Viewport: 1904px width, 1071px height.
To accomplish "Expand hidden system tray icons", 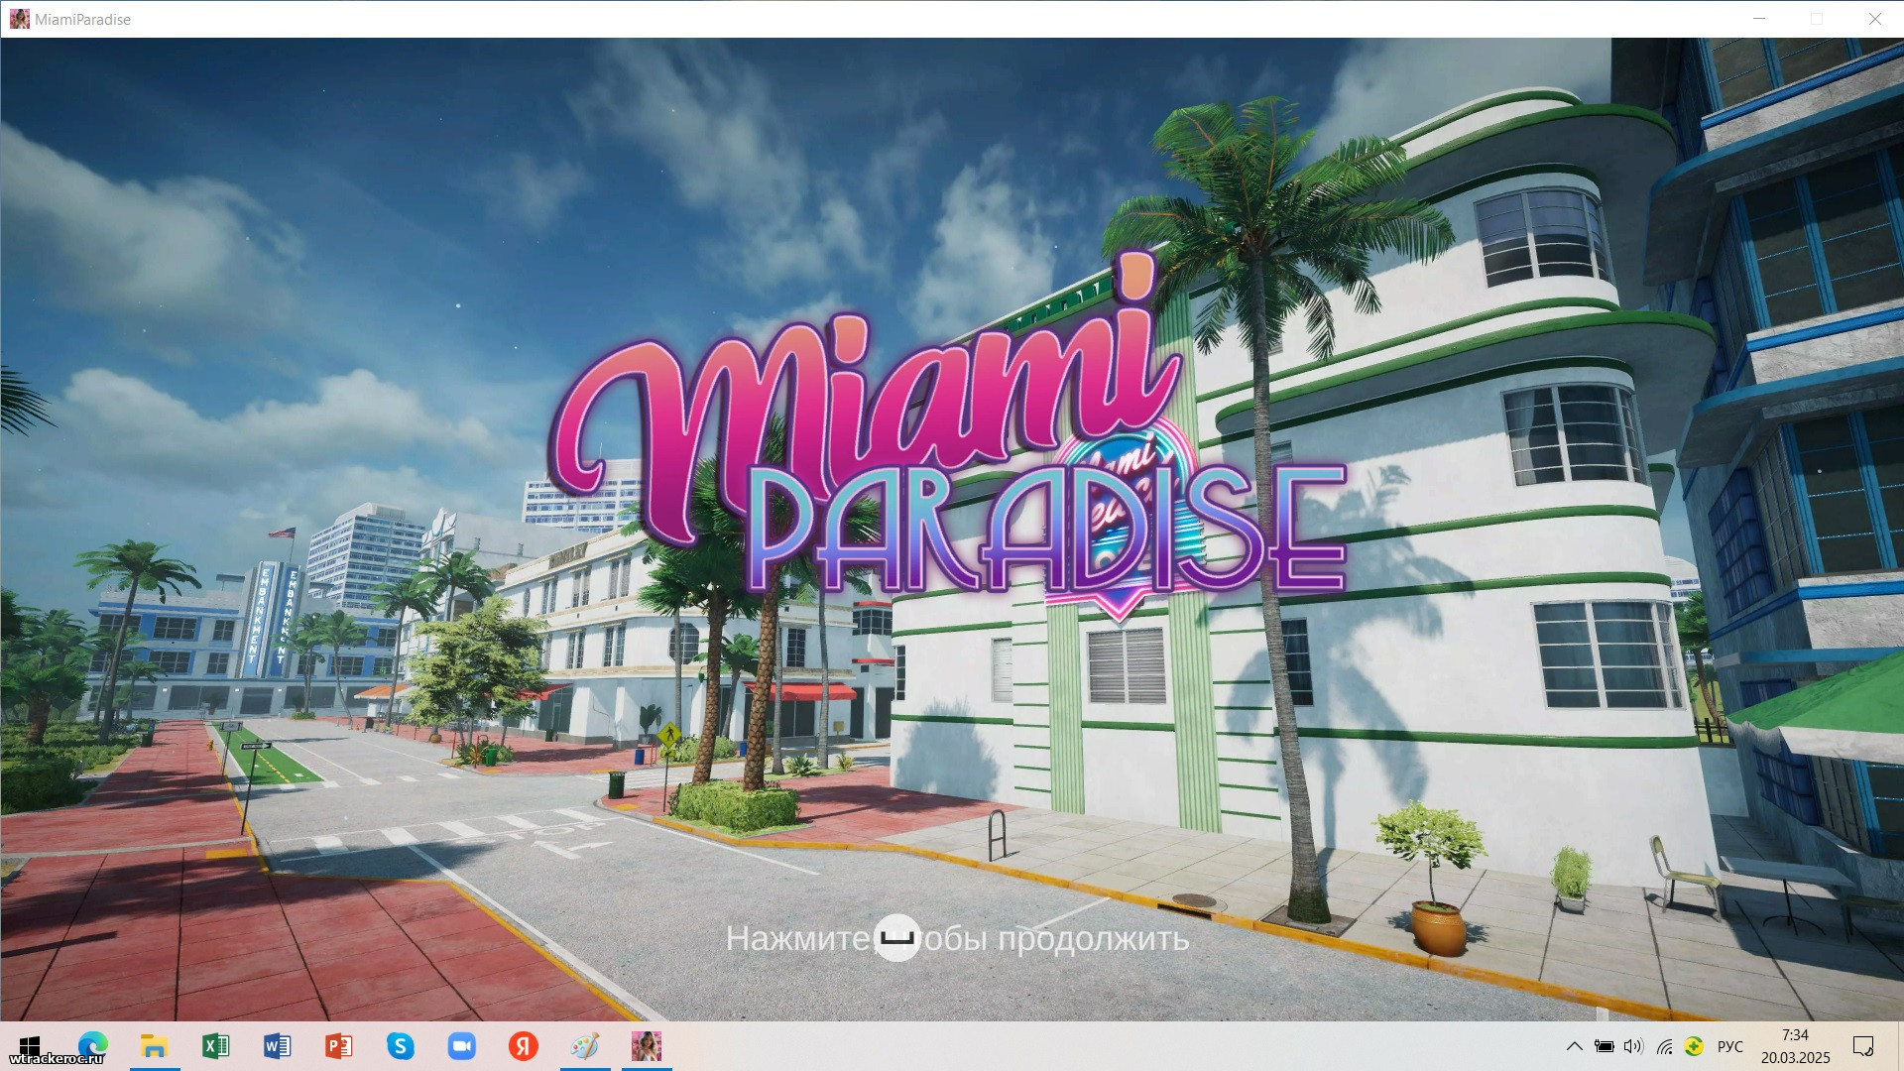I will coord(1574,1046).
